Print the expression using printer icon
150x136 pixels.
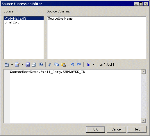click(34, 65)
